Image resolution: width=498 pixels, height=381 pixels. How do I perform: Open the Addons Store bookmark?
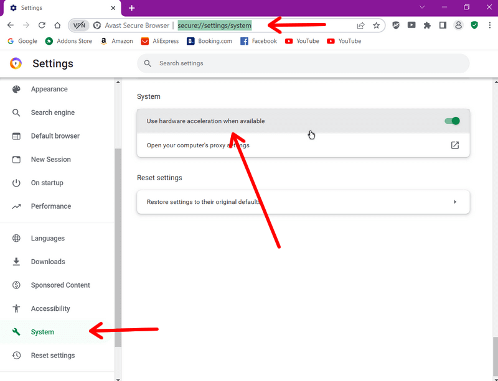(x=68, y=41)
